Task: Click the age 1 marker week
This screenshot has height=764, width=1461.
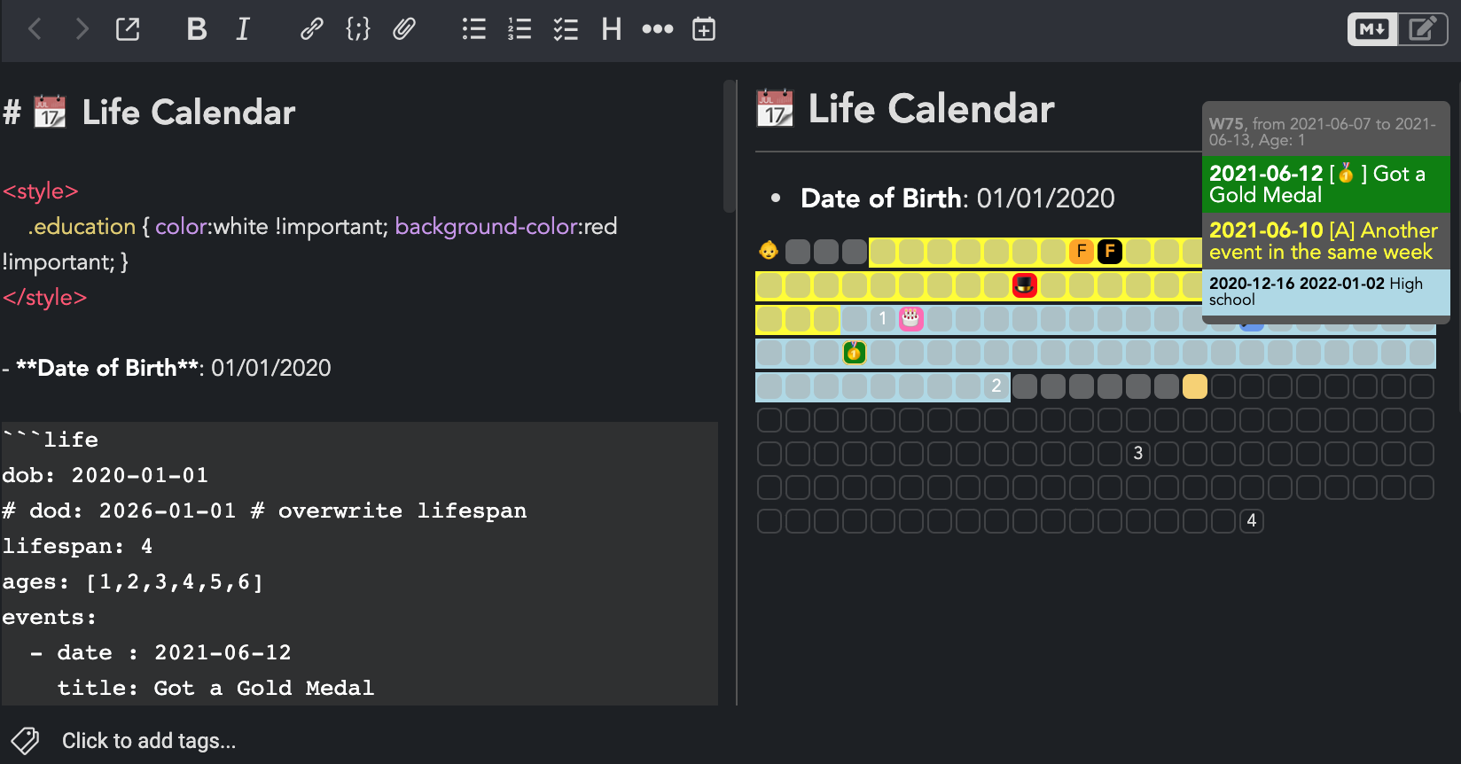Action: (x=883, y=319)
